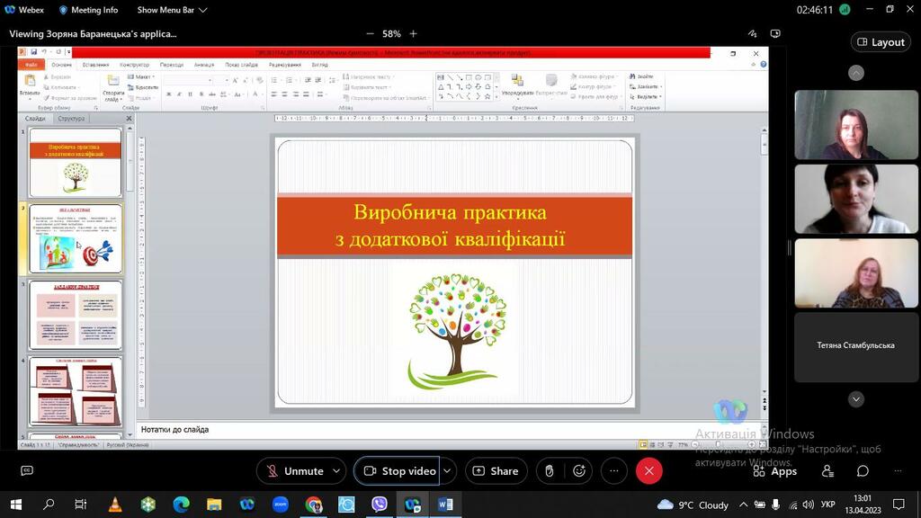
Task: Expand the audio options arrow beside Unmute
Action: click(x=336, y=471)
